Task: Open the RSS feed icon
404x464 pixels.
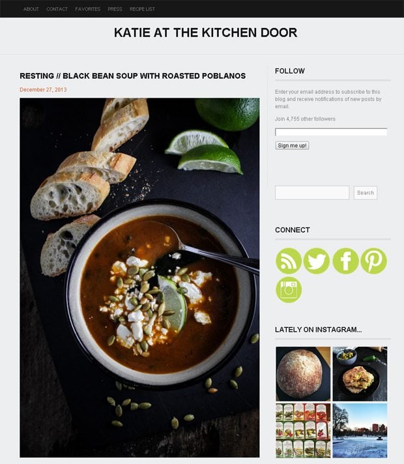Action: (289, 261)
